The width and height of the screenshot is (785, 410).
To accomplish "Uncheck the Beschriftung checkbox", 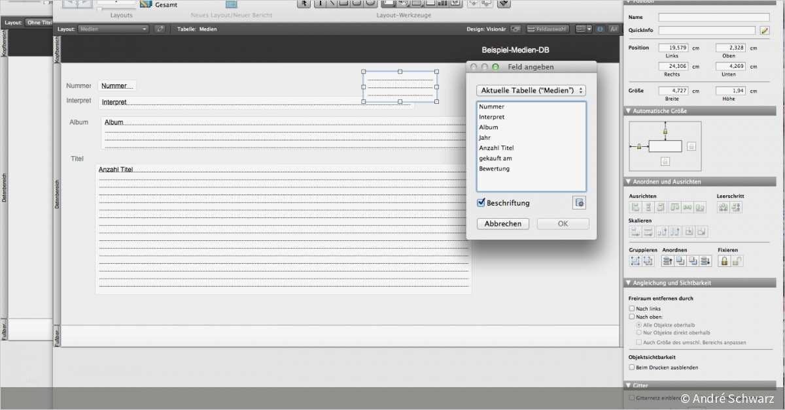I will pyautogui.click(x=481, y=202).
